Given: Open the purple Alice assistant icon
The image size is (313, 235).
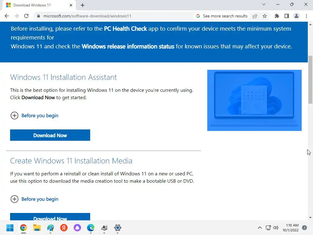Looking at the screenshot, I should click(77, 228).
